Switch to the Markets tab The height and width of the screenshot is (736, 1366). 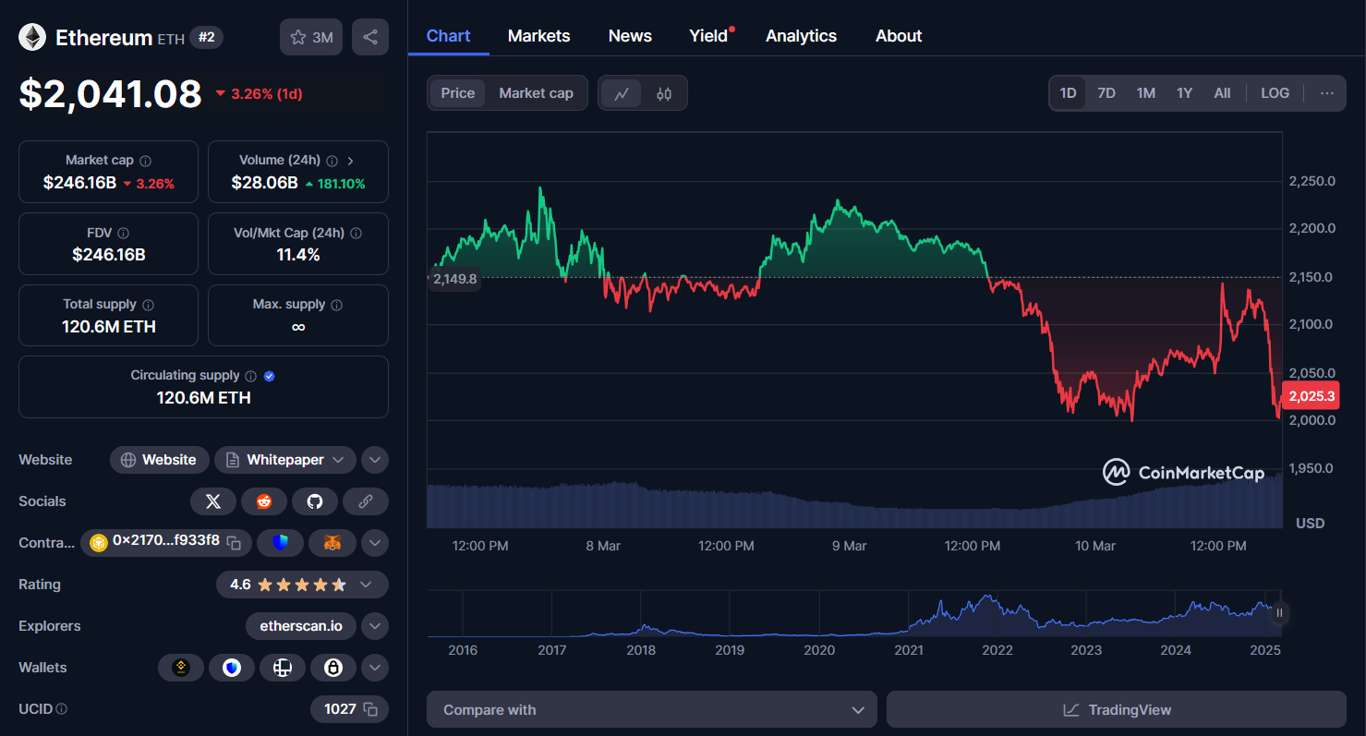pyautogui.click(x=538, y=36)
